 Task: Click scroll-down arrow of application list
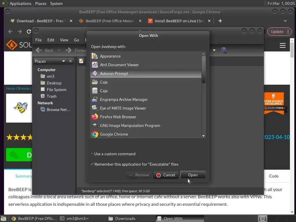tap(203, 136)
